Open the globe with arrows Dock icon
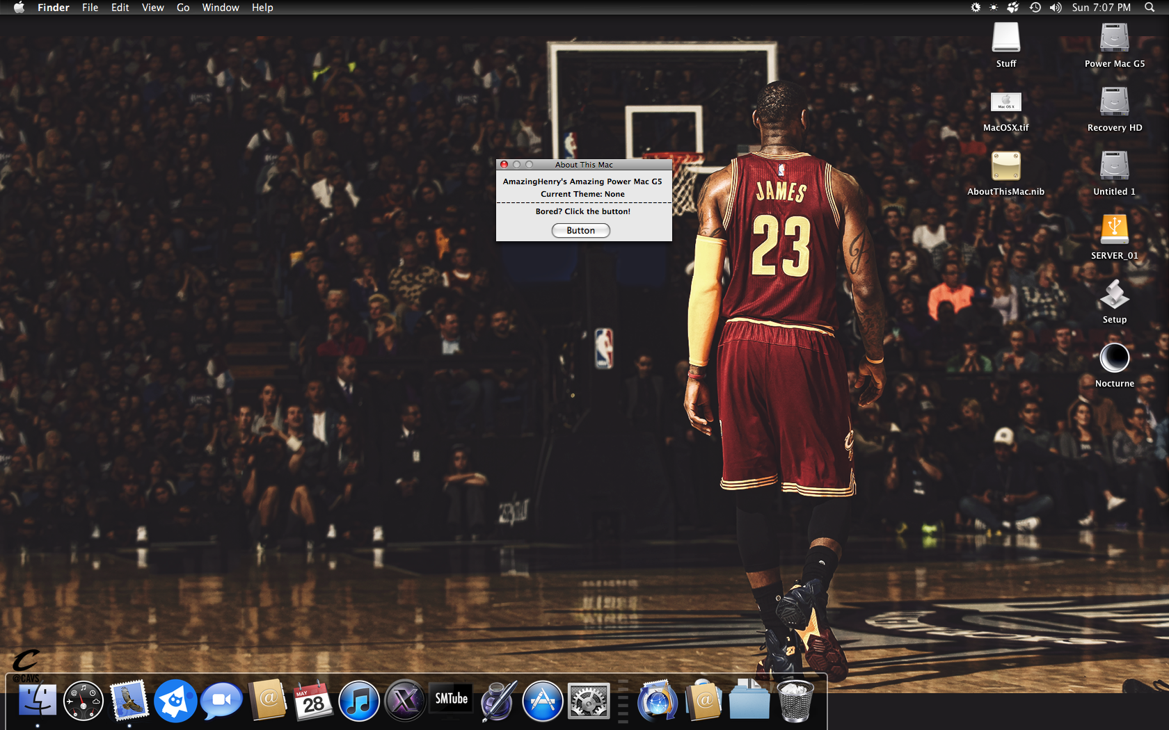The width and height of the screenshot is (1169, 730). click(x=657, y=700)
